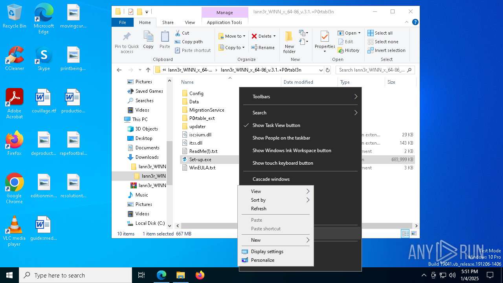This screenshot has width=503, height=283.
Task: Click Task View taskbar button
Action: coord(141,275)
